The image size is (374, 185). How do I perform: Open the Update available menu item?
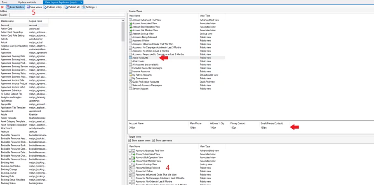tap(27, 2)
